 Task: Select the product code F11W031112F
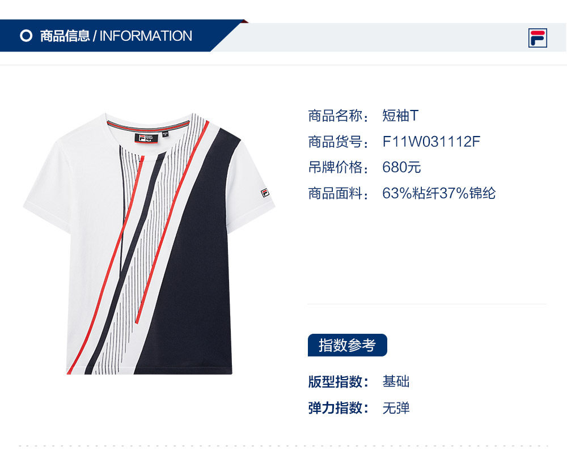pyautogui.click(x=431, y=142)
